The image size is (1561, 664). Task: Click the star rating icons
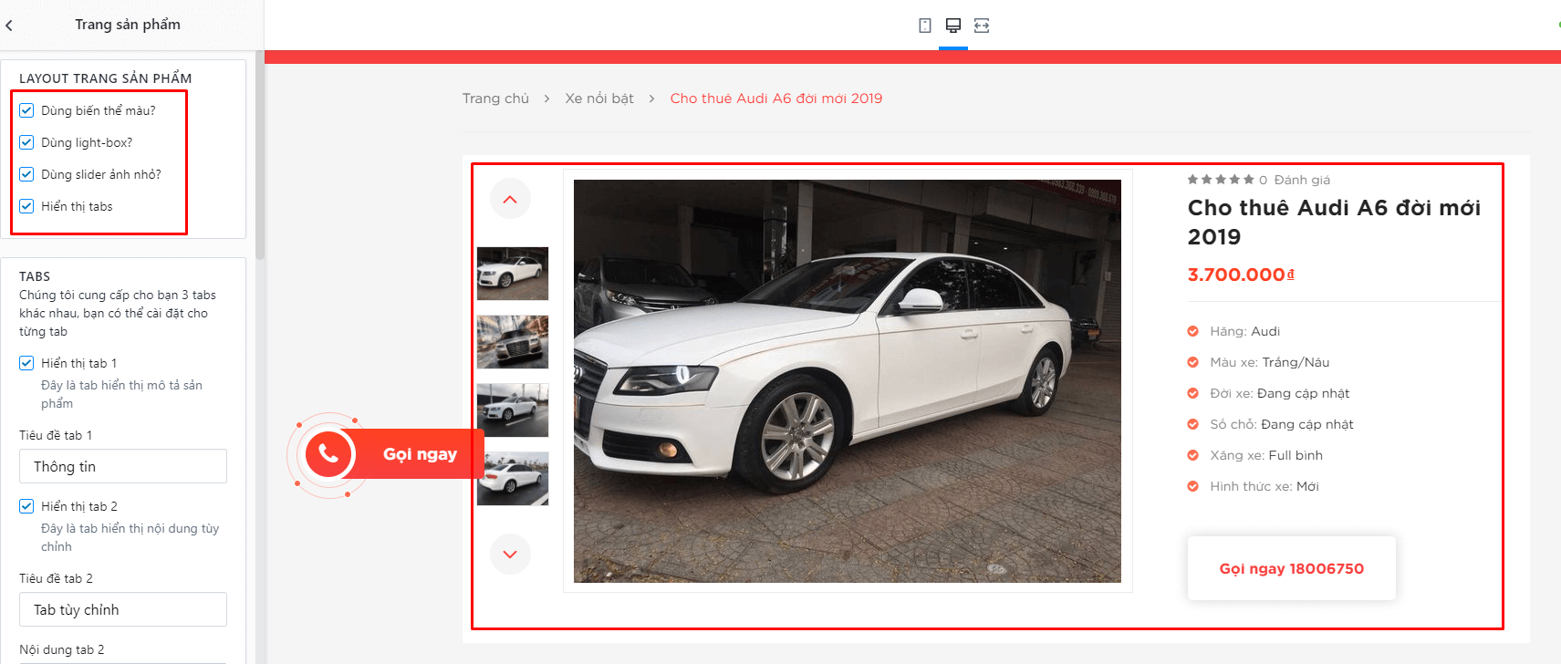point(1221,180)
